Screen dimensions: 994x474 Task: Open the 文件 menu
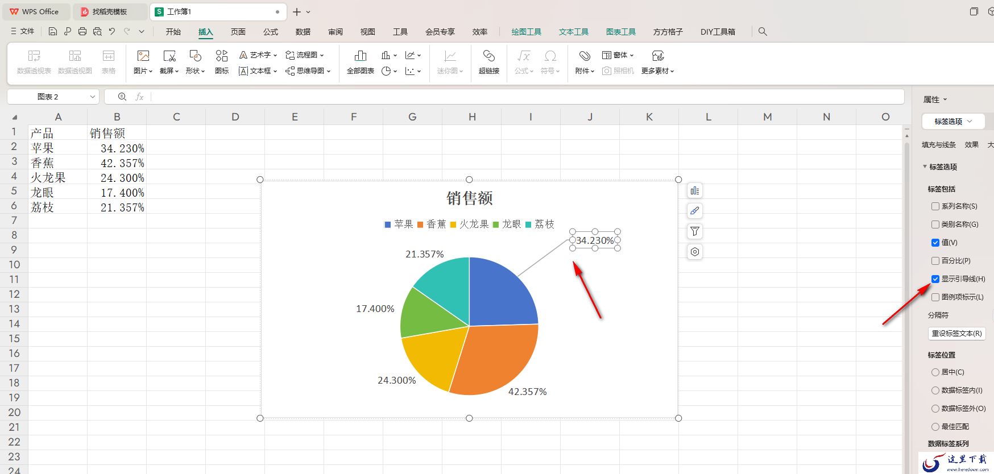pyautogui.click(x=23, y=32)
